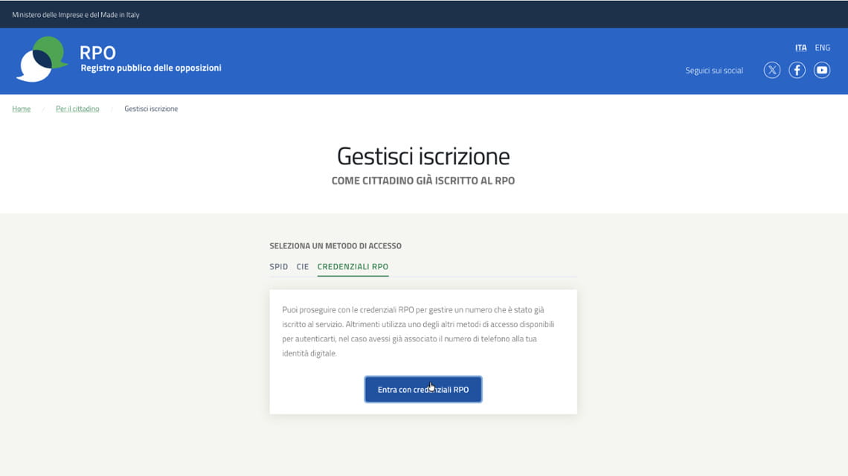Screen dimensions: 848x476
Task: Click the paragraph starting Puoi proseguire con le credenziali
Action: tap(418, 332)
